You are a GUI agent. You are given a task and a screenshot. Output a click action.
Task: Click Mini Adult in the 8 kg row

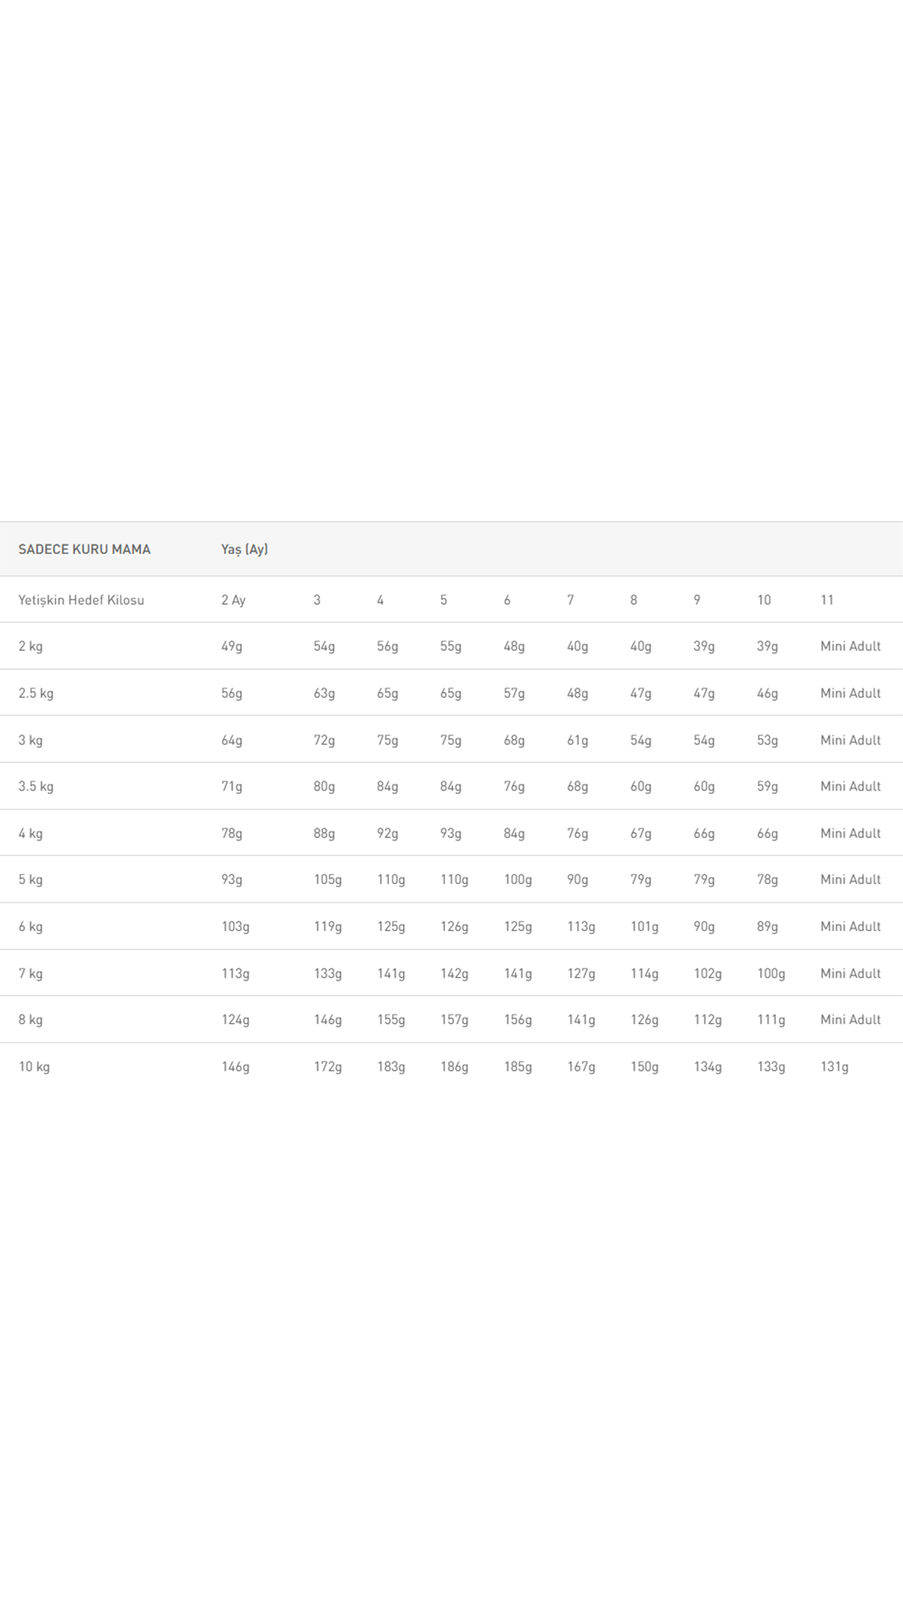pos(850,1020)
